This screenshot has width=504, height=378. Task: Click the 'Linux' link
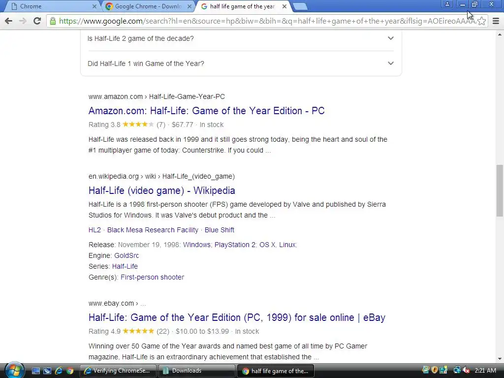point(287,245)
